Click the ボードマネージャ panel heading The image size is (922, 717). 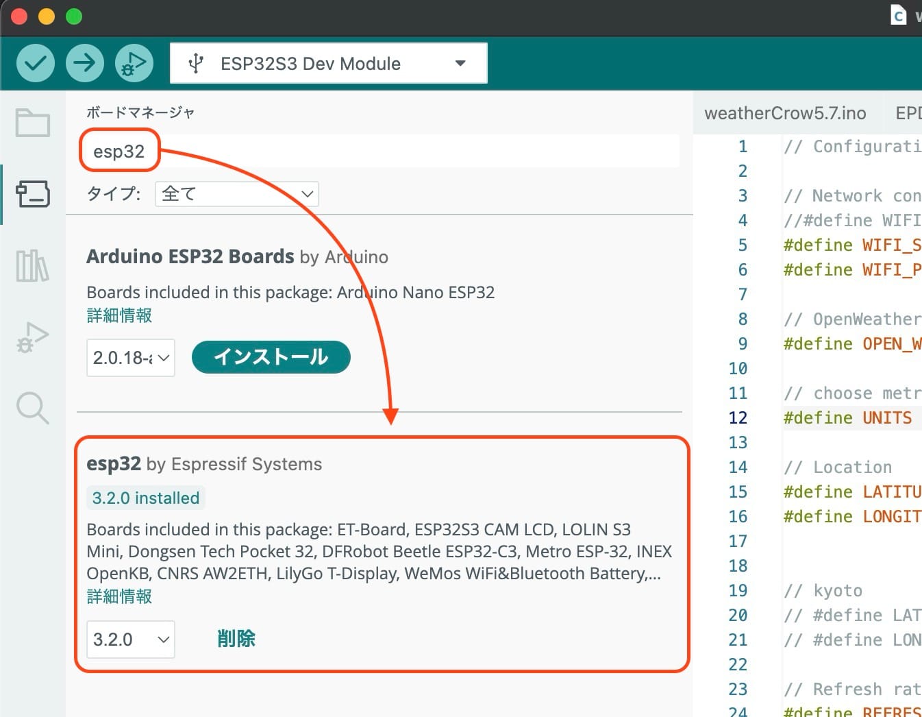coord(140,112)
